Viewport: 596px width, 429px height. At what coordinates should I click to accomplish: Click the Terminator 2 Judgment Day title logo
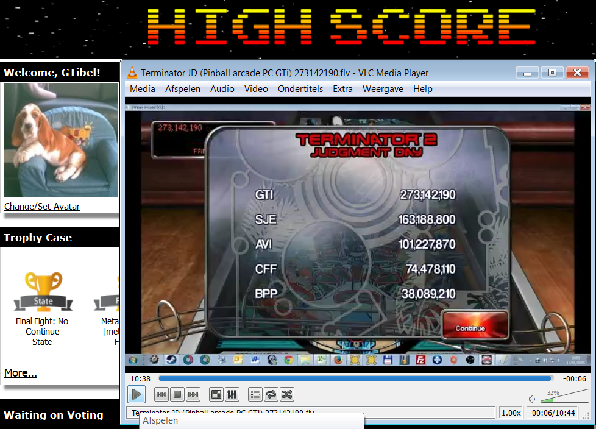(367, 145)
